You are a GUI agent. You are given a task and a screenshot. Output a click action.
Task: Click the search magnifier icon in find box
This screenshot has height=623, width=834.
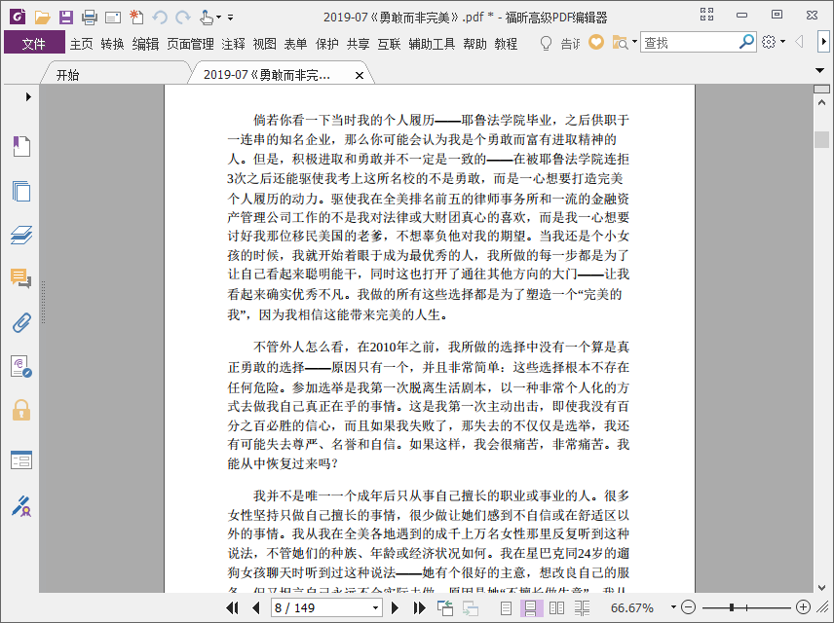tap(746, 42)
